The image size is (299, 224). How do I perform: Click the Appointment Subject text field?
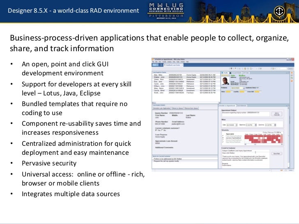[246, 114]
